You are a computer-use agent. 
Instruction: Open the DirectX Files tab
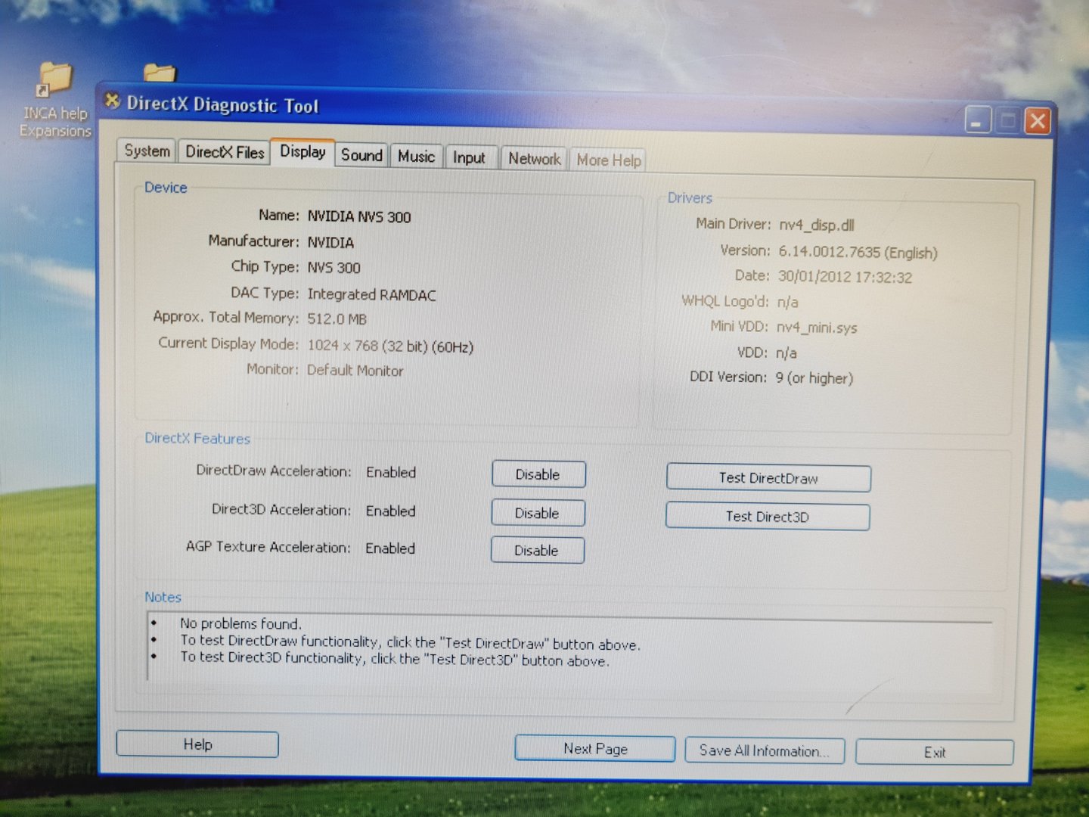click(225, 152)
